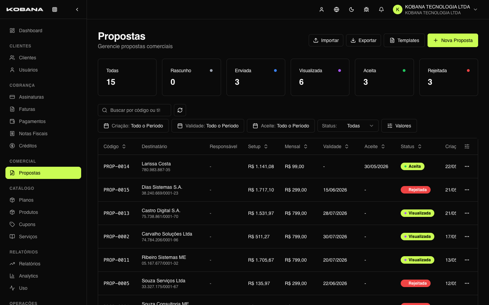Go to Dashboard in the sidebar
The width and height of the screenshot is (489, 305).
(x=43, y=30)
